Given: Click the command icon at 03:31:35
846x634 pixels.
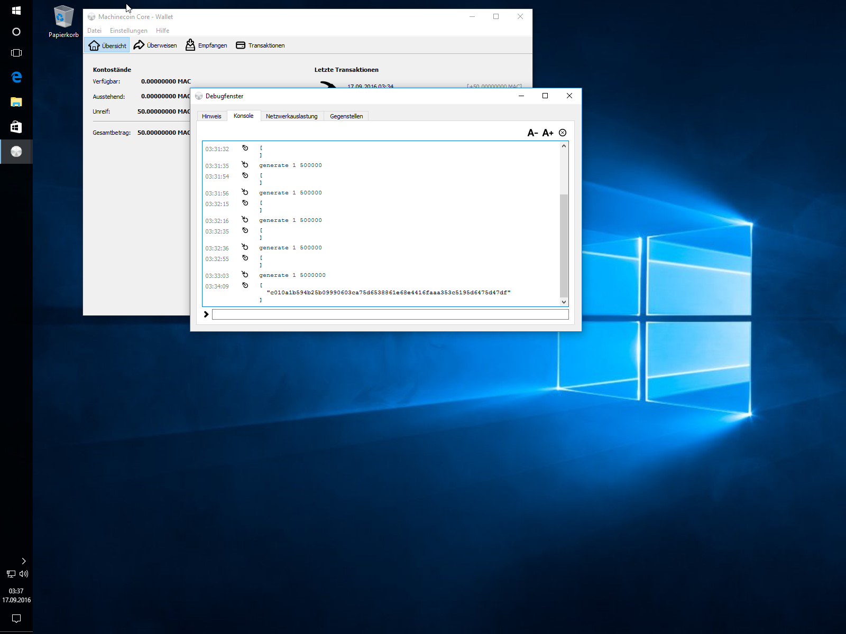Looking at the screenshot, I should pos(245,165).
